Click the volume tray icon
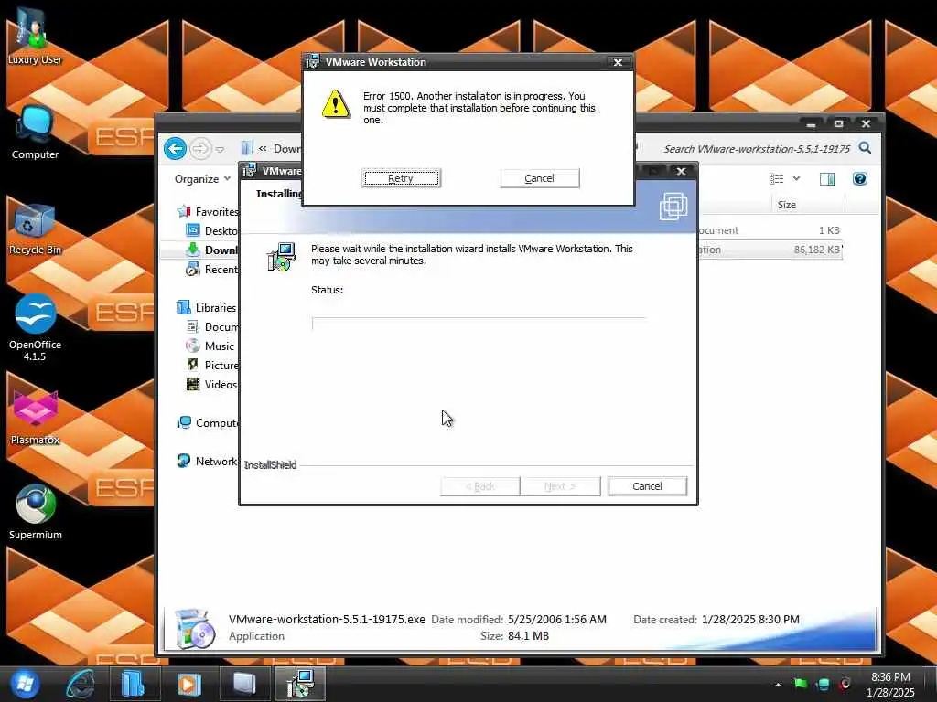The width and height of the screenshot is (937, 702). click(845, 684)
